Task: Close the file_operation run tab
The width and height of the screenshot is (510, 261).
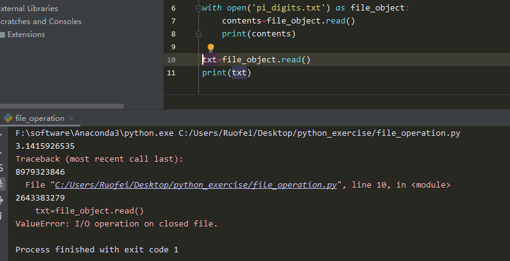Action: [x=71, y=118]
